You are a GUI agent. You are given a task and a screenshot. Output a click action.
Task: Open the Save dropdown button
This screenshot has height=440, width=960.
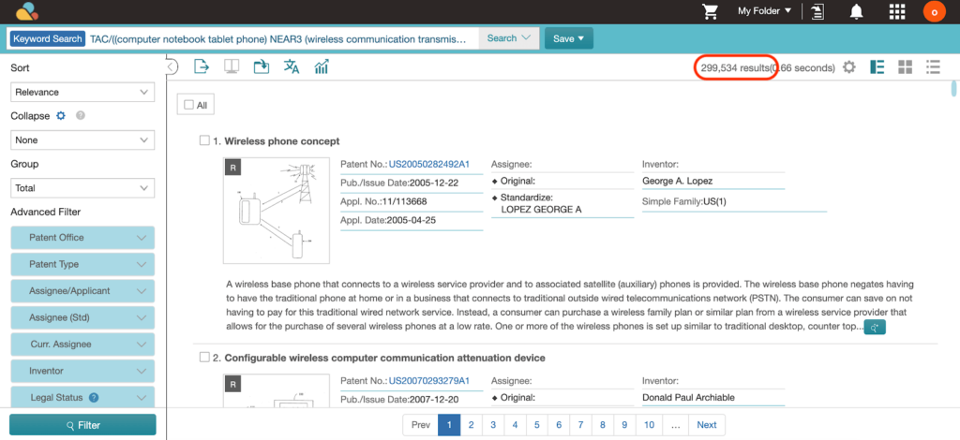pos(568,38)
